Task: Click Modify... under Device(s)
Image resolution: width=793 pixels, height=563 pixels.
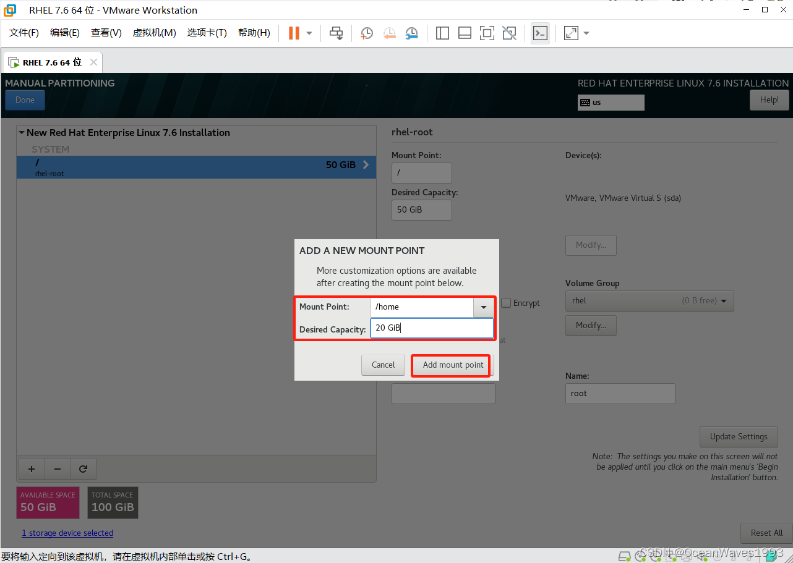Action: pos(591,245)
